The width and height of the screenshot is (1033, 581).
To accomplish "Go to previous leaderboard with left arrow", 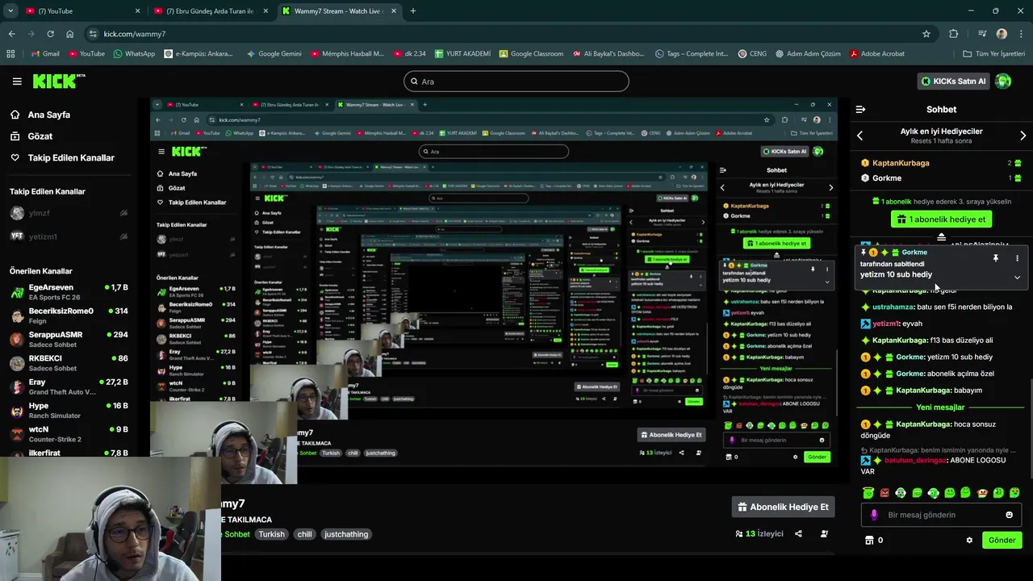I will pyautogui.click(x=859, y=136).
